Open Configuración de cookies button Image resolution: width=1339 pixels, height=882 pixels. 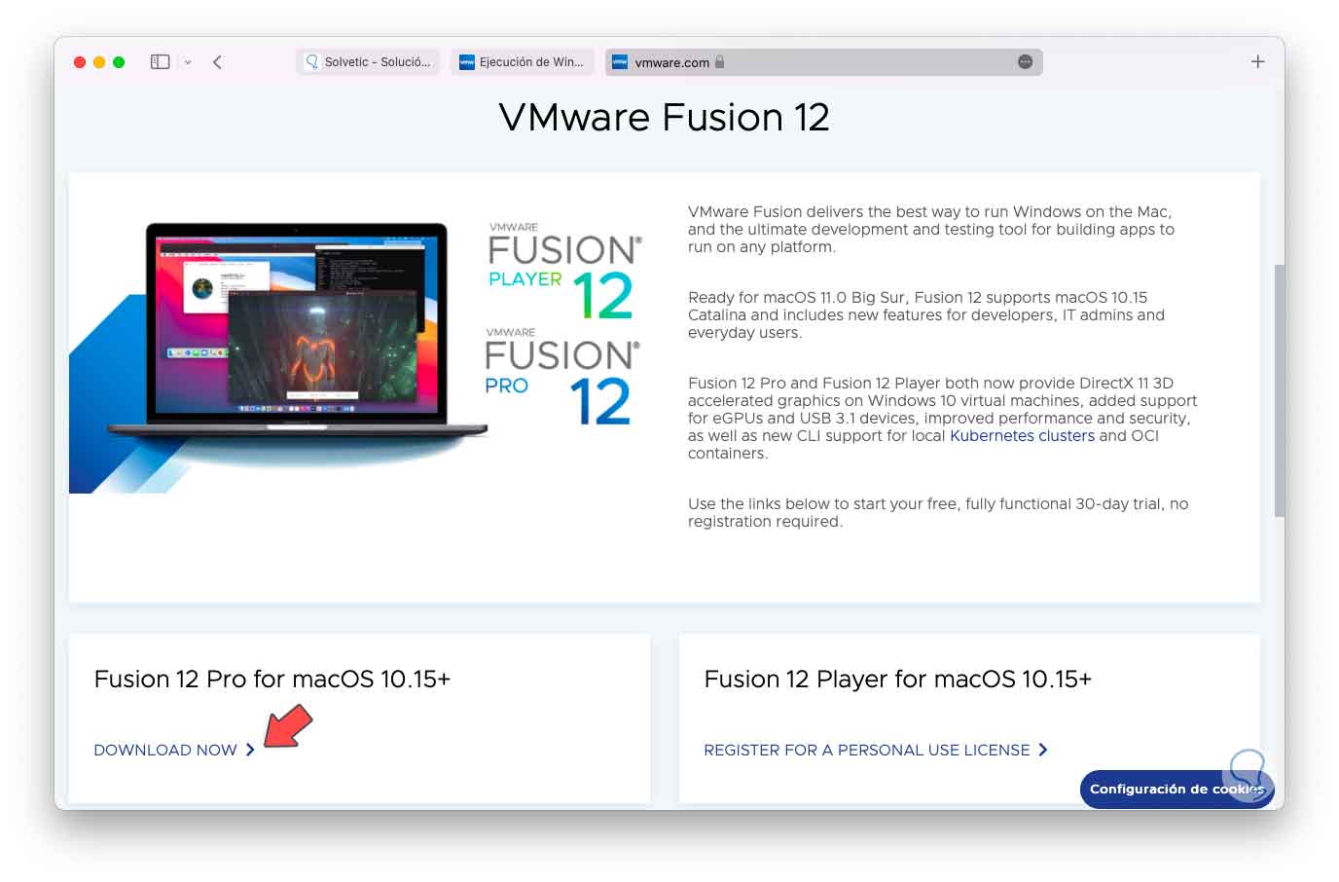[1176, 790]
